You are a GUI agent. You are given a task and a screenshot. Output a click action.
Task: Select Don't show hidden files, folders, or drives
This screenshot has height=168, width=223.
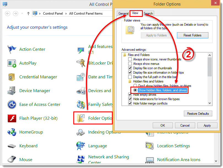click(135, 86)
